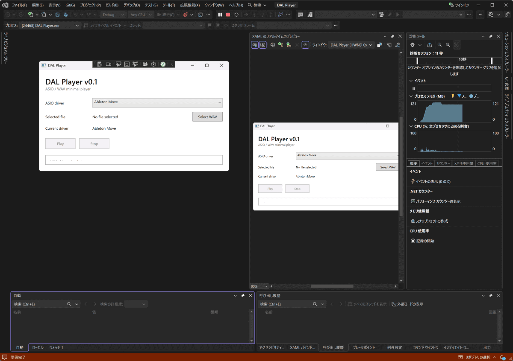The image size is (513, 361).
Task: Toggle the eye icon in XAML preview toolbar
Action: [x=305, y=45]
